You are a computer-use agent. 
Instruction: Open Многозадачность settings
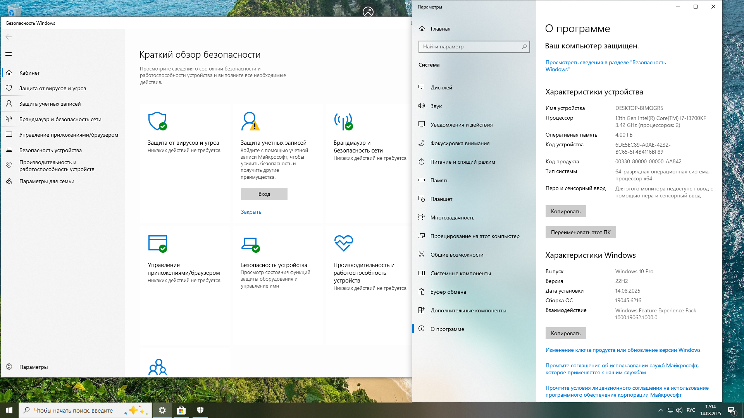474,218
